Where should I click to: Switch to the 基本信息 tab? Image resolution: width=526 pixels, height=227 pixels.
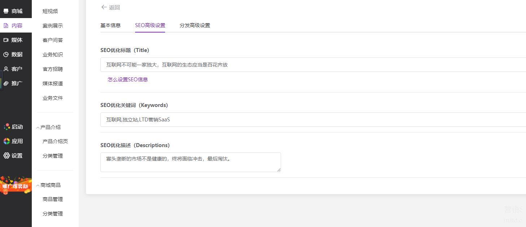click(111, 25)
